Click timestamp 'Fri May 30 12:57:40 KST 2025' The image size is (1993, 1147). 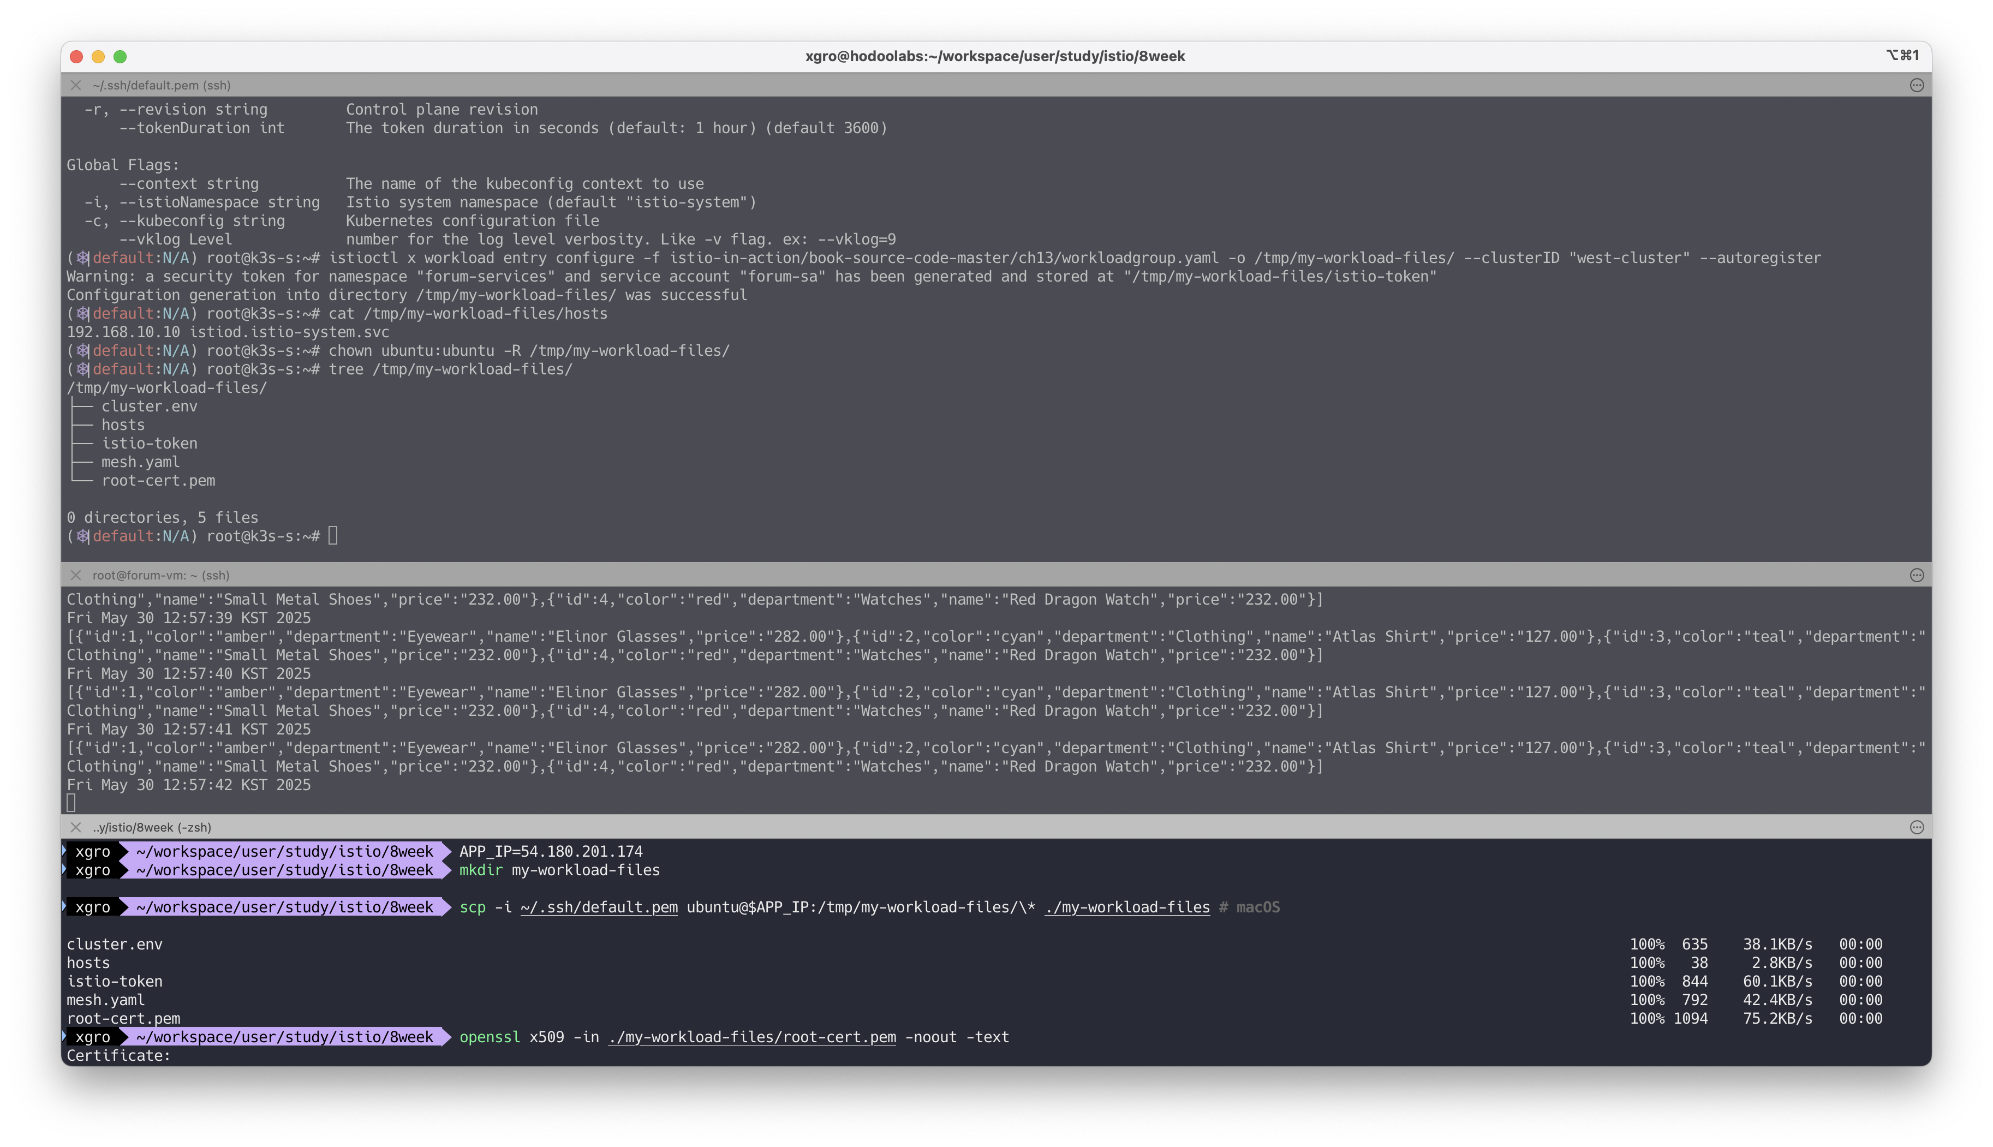click(188, 673)
